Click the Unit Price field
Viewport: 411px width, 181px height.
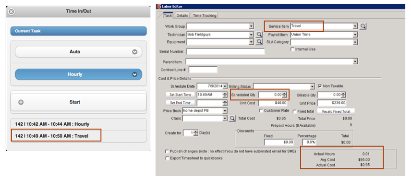[x=331, y=103]
